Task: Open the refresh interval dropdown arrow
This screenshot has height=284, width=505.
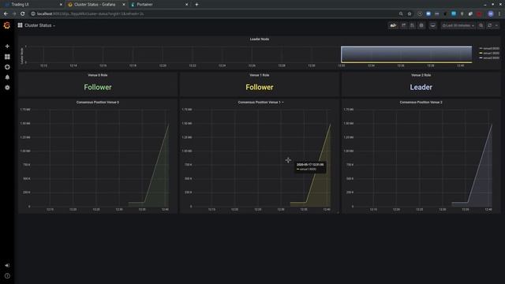Action: point(496,25)
